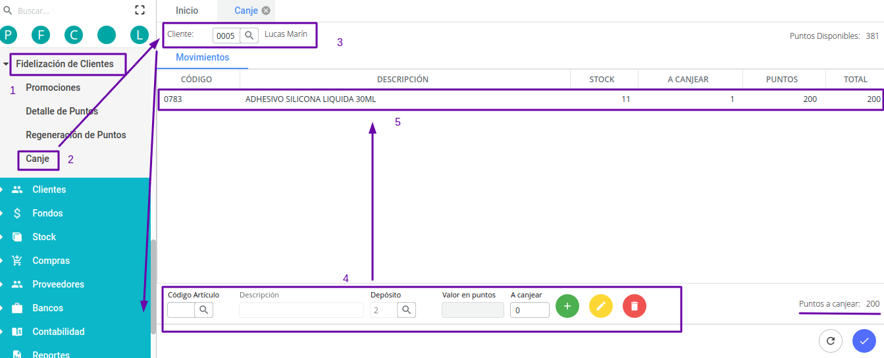Open Canje in sidebar menu

point(38,159)
